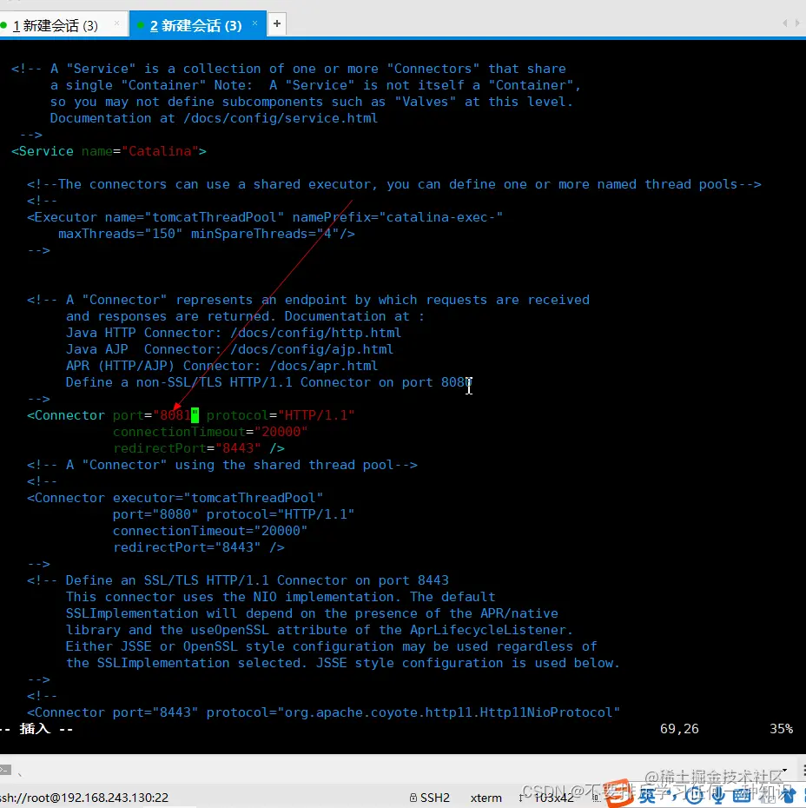806x808 pixels.
Task: Click the "69,26" cursor position indicator
Action: [679, 729]
